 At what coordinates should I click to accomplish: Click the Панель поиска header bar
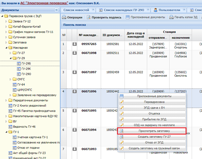point(131,25)
